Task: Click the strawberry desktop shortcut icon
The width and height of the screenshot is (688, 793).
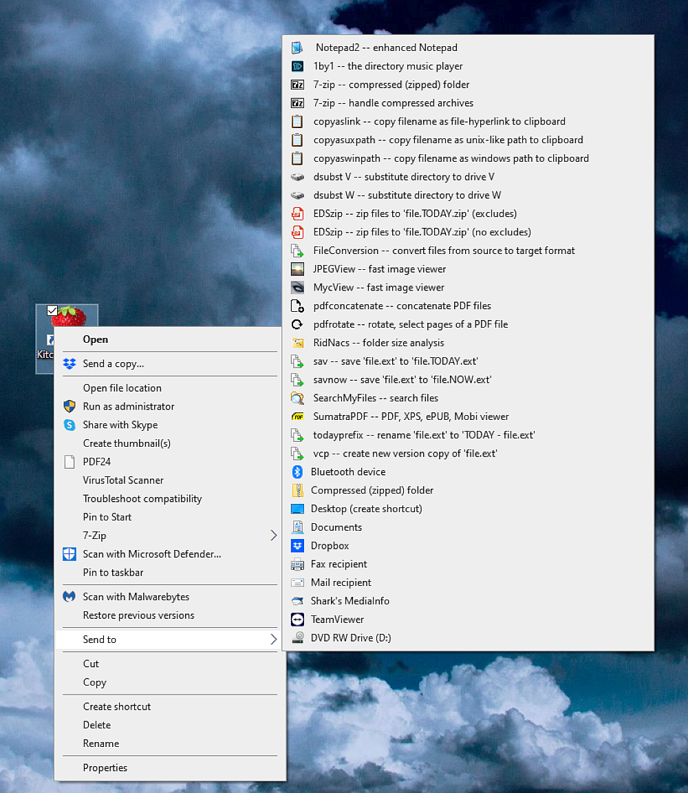Action: (x=69, y=316)
